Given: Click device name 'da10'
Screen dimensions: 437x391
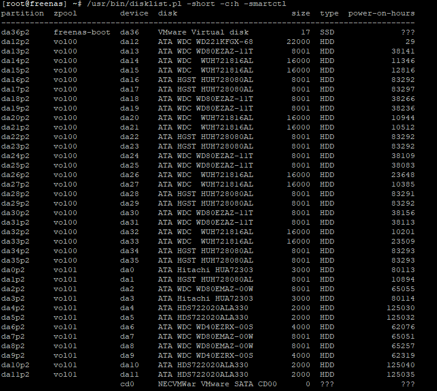Looking at the screenshot, I should pyautogui.click(x=130, y=365).
